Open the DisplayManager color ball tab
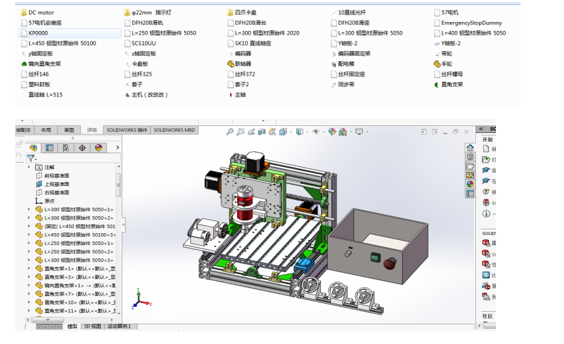Screen dimensions: 564x344 98,148
